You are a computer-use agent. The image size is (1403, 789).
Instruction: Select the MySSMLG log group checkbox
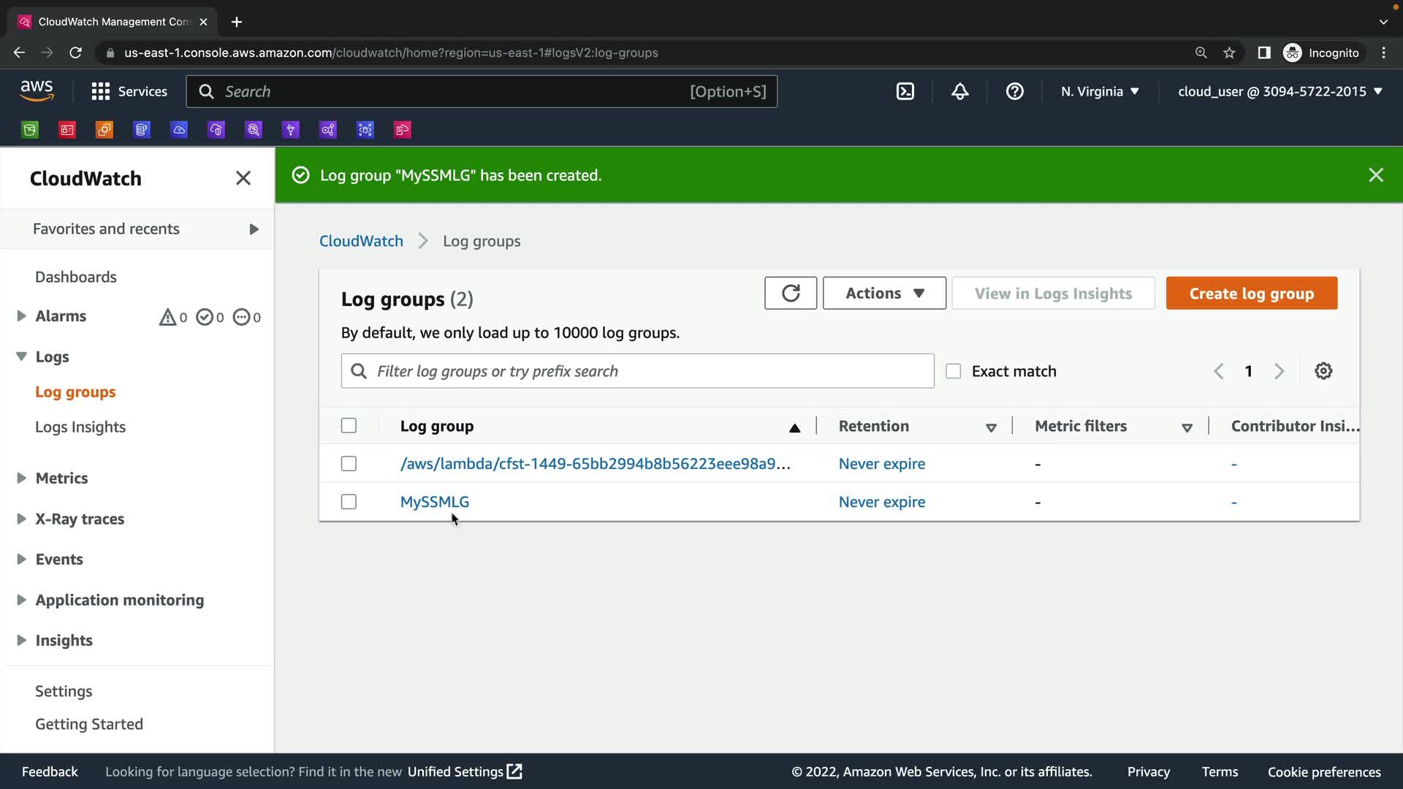point(349,502)
